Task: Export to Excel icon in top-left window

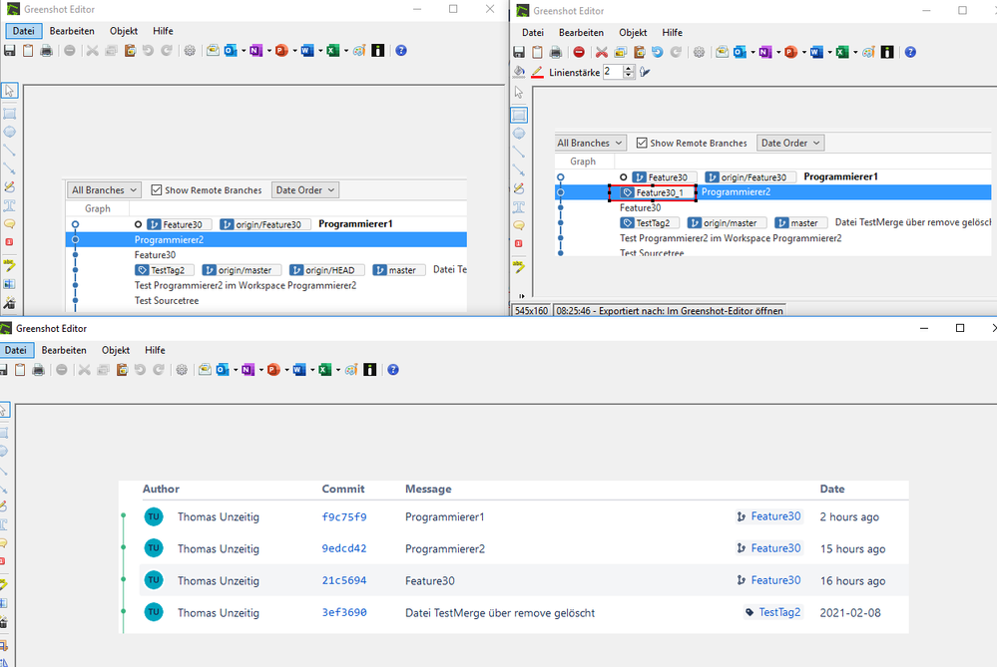Action: (332, 50)
